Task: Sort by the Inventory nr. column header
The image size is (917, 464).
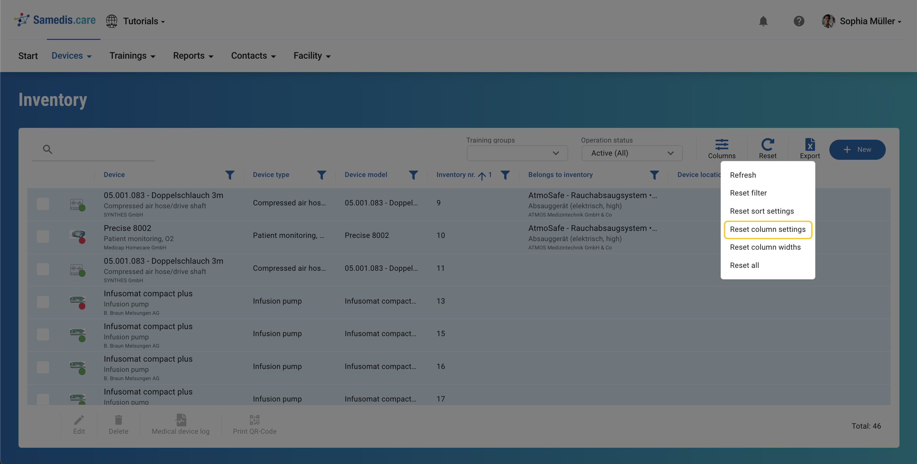Action: 456,175
